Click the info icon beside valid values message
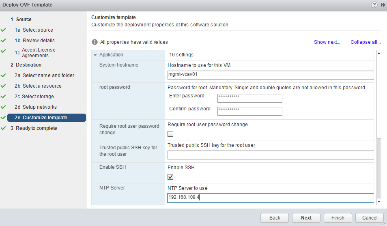Screen dimensions: 387x226 pos(95,42)
